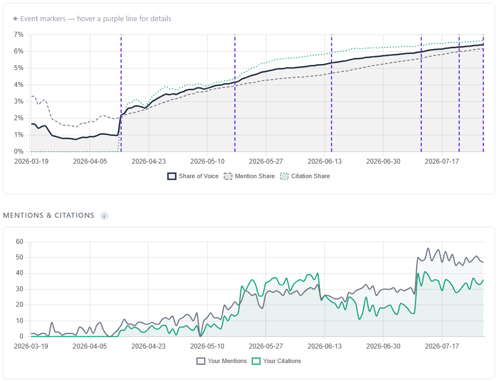Click the last purple event marker line
The image size is (498, 382).
pyautogui.click(x=483, y=93)
